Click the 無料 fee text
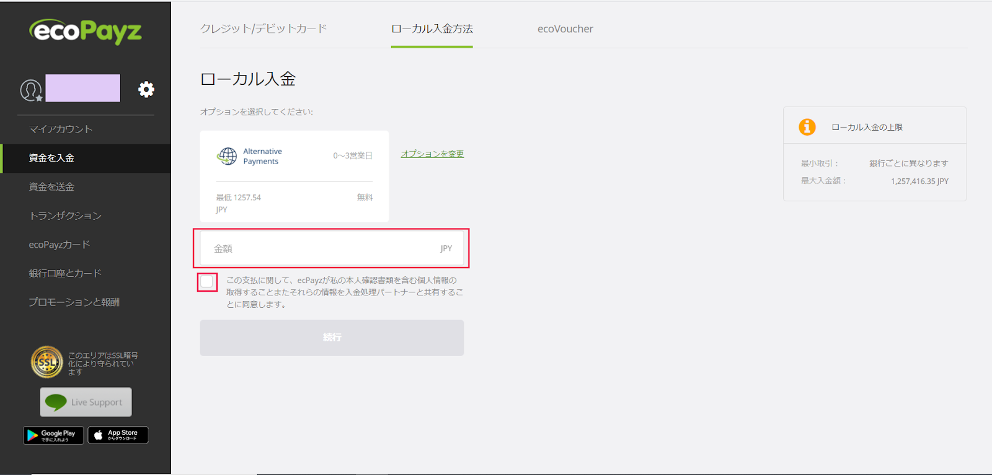Viewport: 992px width, 475px height. [365, 197]
